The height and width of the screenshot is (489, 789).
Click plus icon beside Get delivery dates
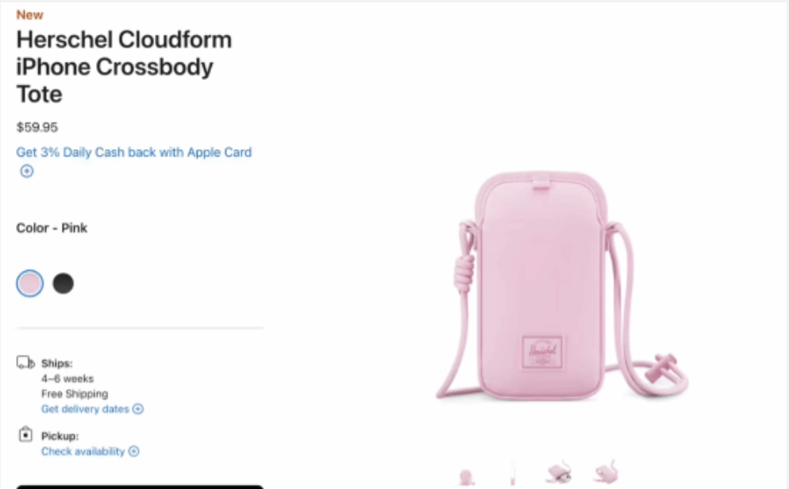coord(138,409)
